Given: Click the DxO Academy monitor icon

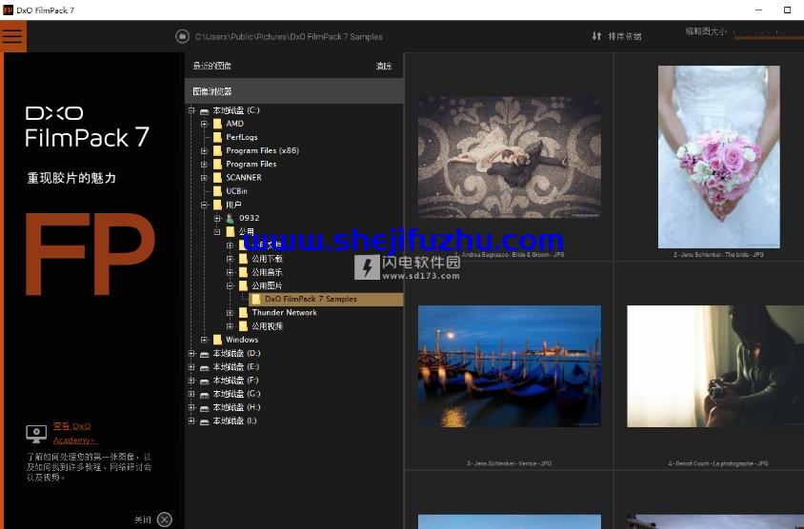Looking at the screenshot, I should click(36, 434).
